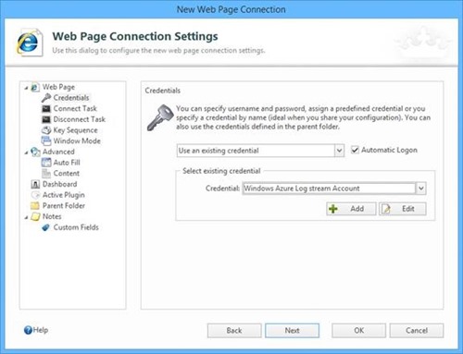Open the credential type dropdown arrow
The width and height of the screenshot is (463, 354).
coord(339,151)
